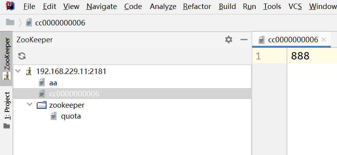Open the Refactor menu

click(197, 6)
